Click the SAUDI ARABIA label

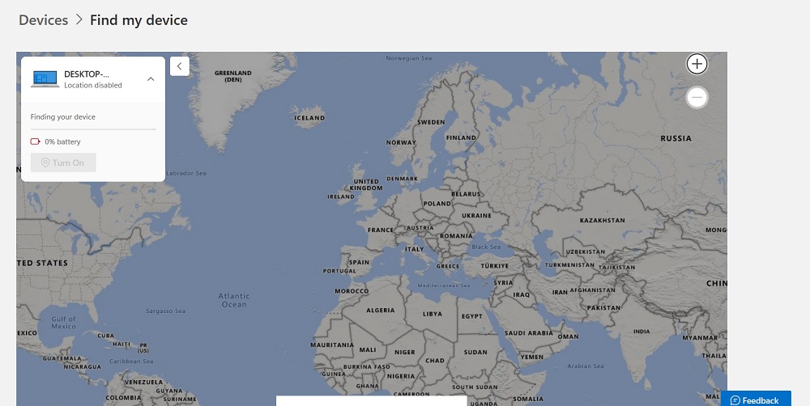pos(528,332)
